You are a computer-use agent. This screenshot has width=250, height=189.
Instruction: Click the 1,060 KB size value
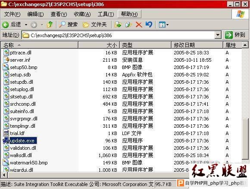coord(108,155)
